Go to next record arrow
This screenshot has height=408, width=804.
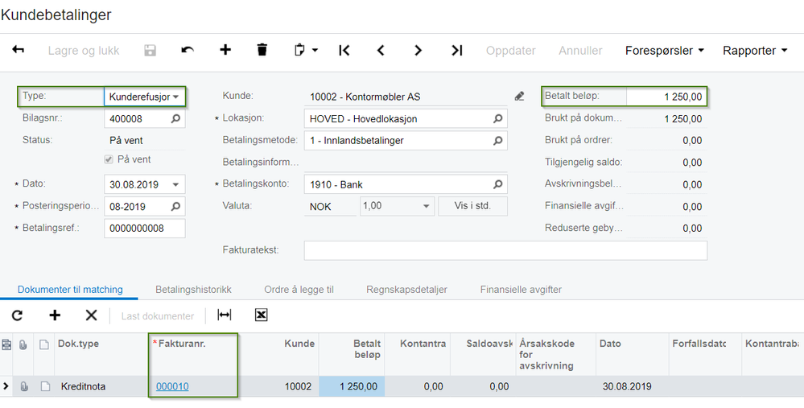(x=418, y=50)
